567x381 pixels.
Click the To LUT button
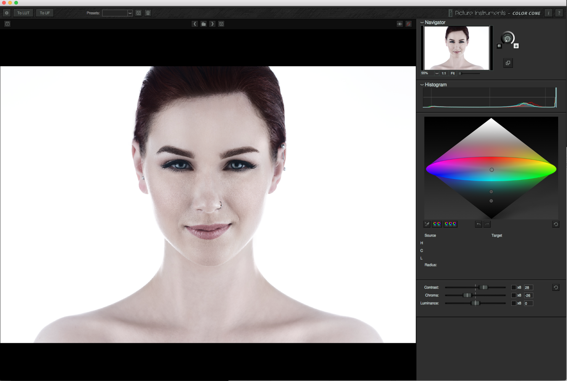pos(23,13)
